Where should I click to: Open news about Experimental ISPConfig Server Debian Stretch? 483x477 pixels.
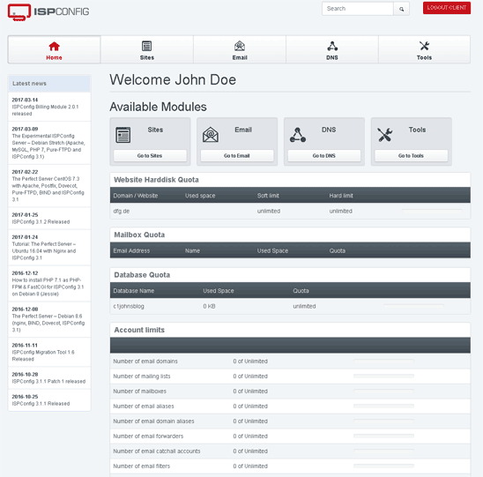coord(49,143)
